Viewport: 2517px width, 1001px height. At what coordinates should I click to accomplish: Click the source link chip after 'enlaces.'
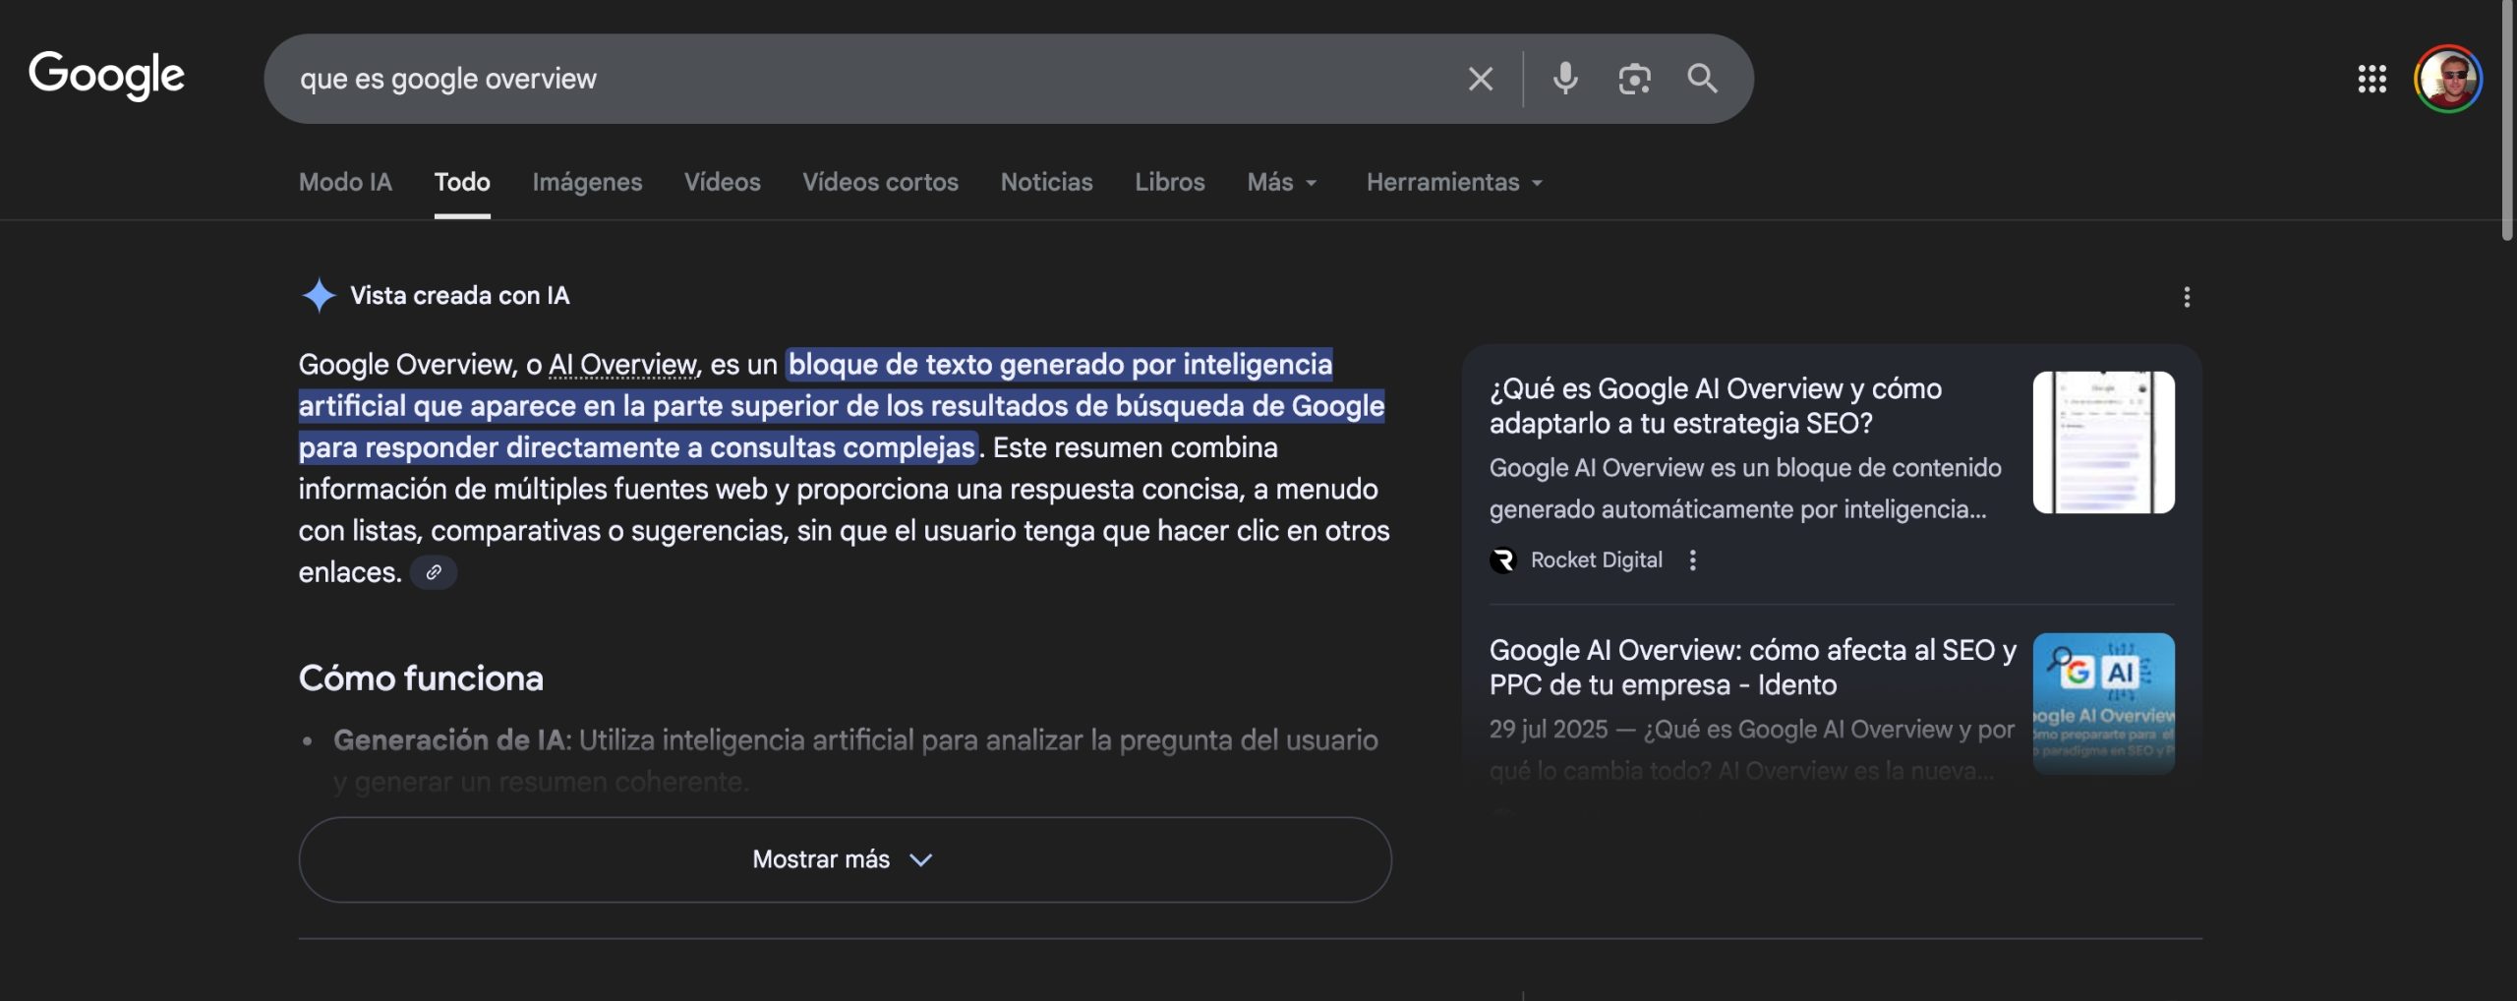tap(434, 572)
